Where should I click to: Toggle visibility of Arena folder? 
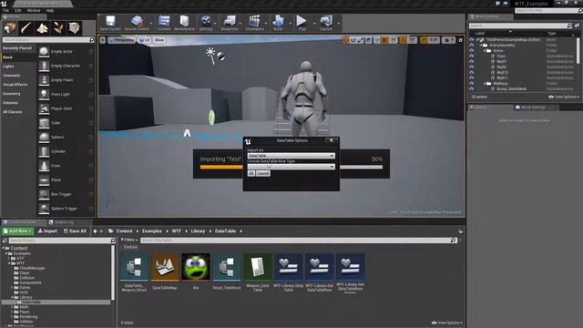click(472, 51)
